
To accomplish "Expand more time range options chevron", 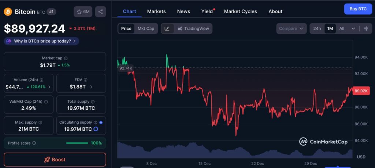I will [353, 29].
